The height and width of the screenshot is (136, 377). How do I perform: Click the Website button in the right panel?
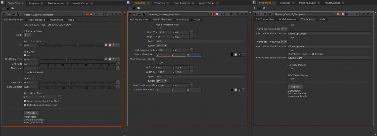295,87
